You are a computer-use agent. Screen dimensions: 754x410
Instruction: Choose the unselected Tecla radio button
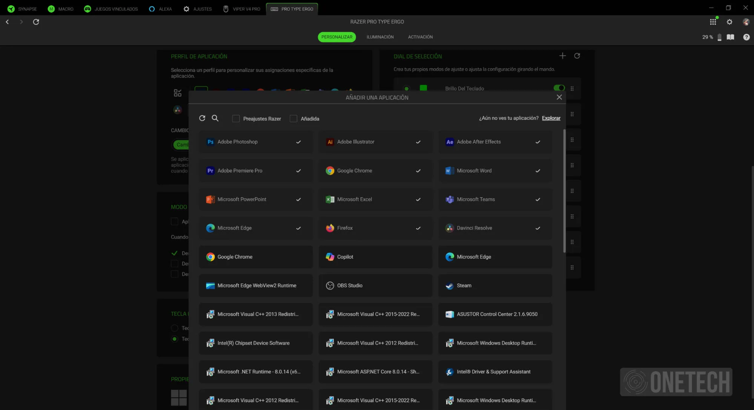tap(174, 328)
